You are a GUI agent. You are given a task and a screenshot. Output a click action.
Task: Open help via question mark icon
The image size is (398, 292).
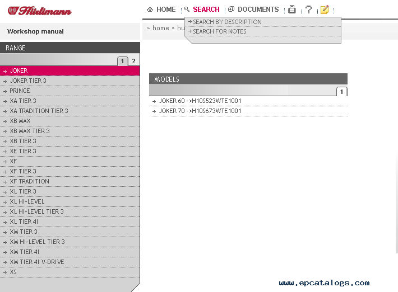pyautogui.click(x=308, y=10)
